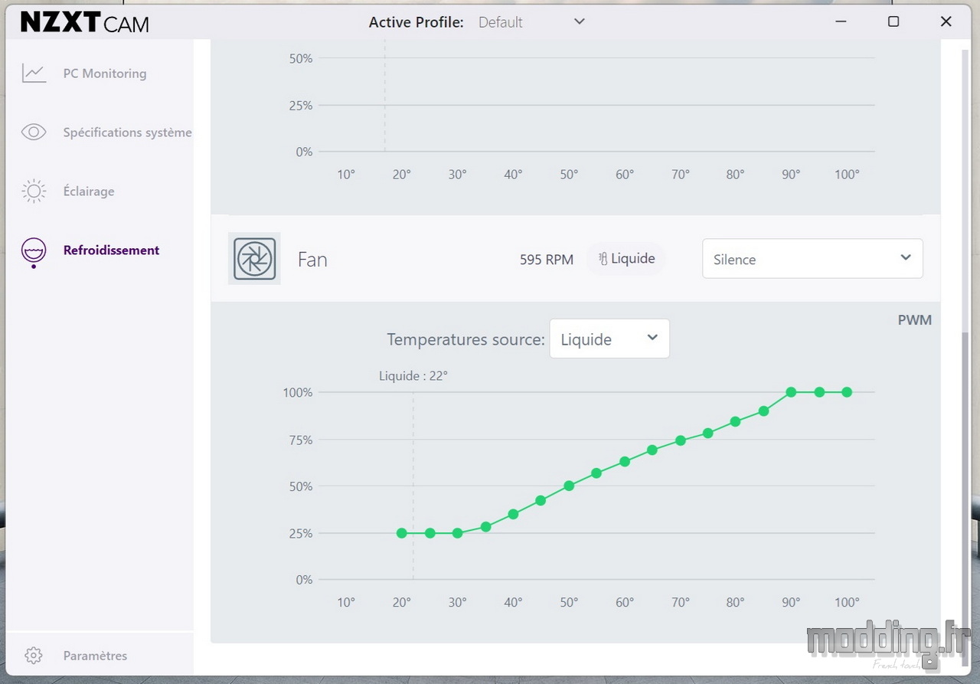Select fan curve point at 70°
The width and height of the screenshot is (980, 684).
[680, 440]
